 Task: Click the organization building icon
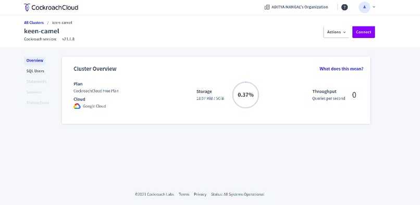pos(267,7)
